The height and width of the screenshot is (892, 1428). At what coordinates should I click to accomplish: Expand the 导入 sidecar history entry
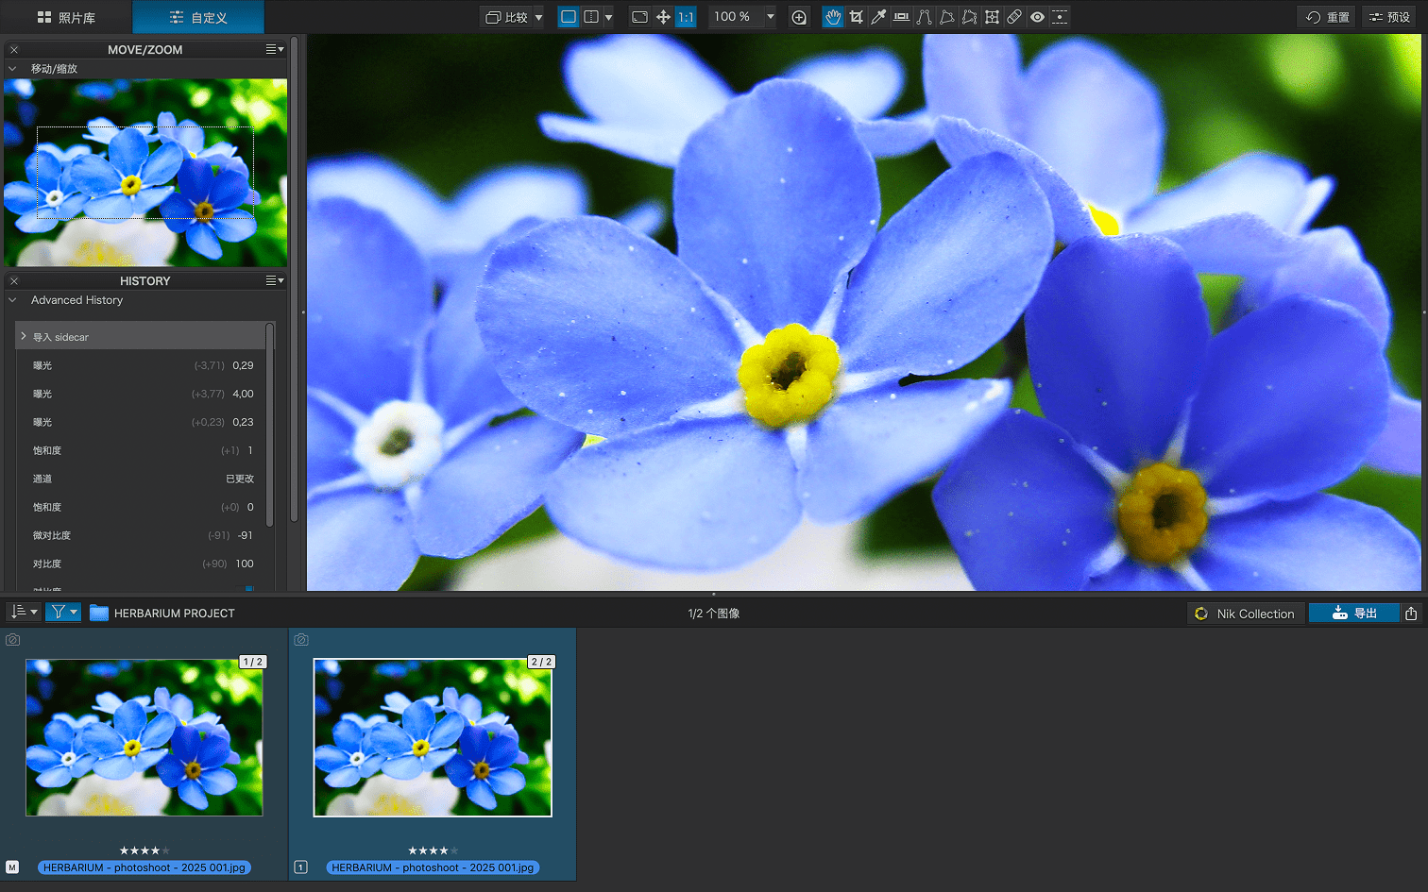pyautogui.click(x=24, y=337)
